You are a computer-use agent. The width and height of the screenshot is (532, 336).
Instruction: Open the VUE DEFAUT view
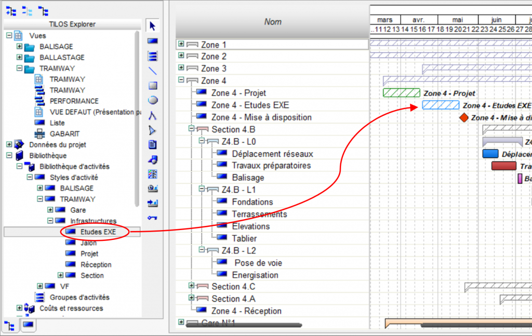pyautogui.click(x=95, y=112)
